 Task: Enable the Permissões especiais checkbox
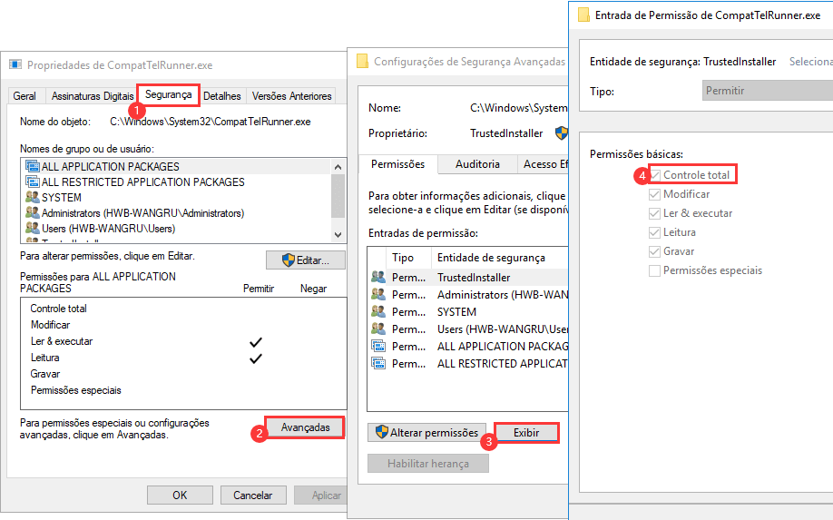(655, 270)
